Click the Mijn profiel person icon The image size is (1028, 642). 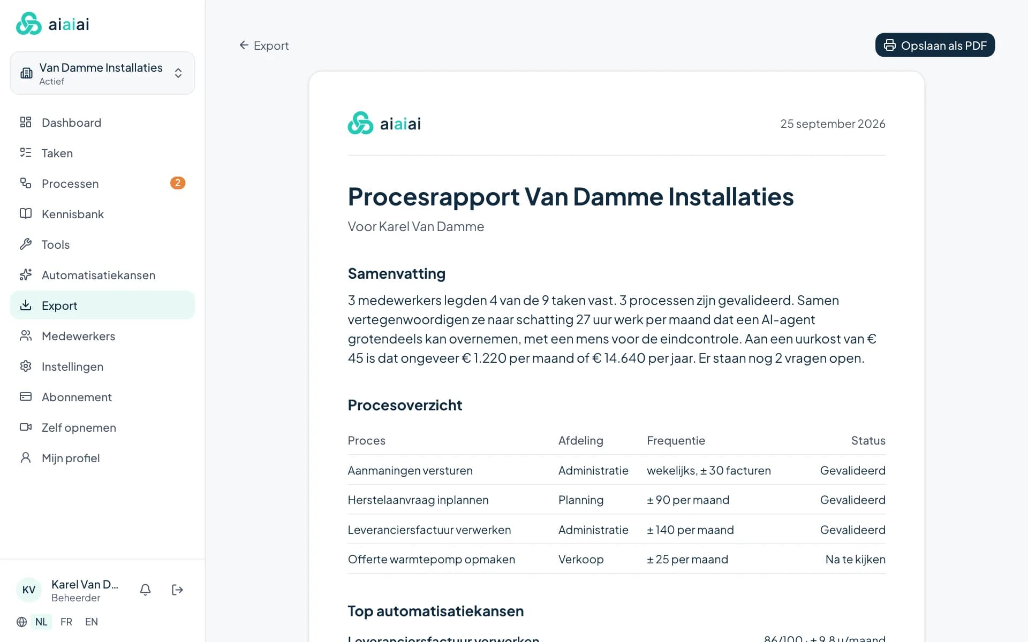pyautogui.click(x=26, y=458)
